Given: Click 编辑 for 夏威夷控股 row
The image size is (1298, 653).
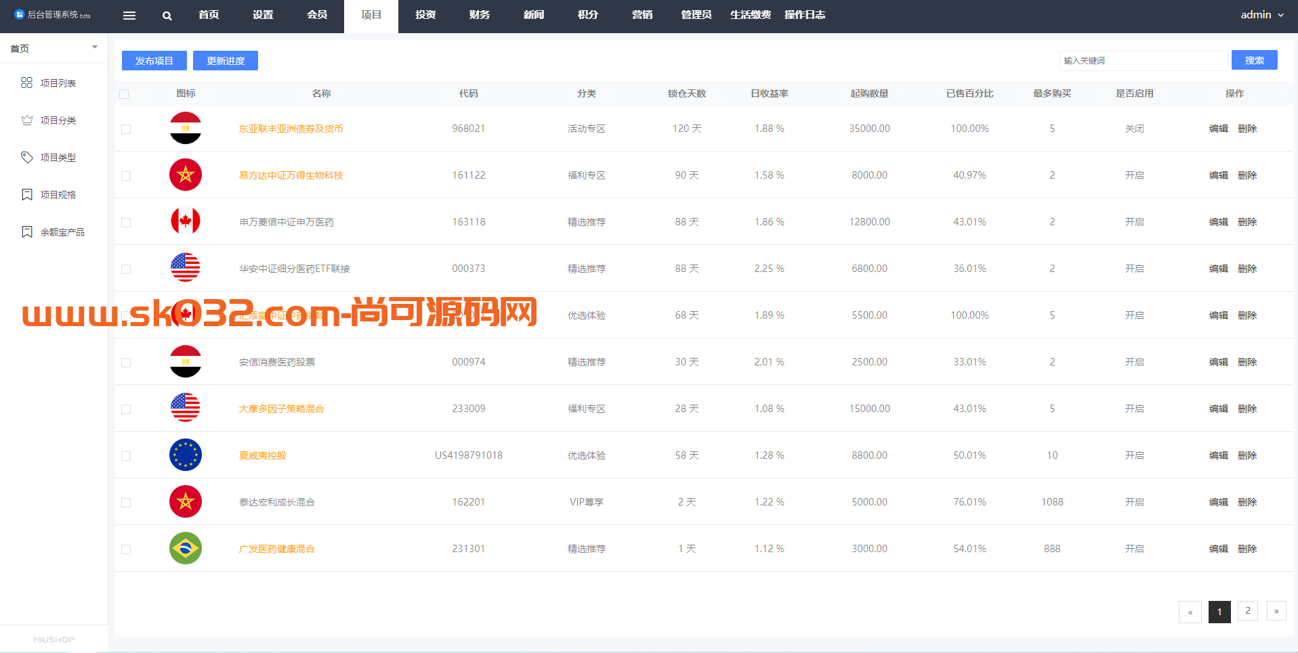Looking at the screenshot, I should click(x=1219, y=455).
